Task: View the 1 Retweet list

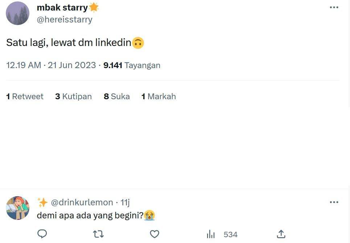Action: tap(25, 96)
